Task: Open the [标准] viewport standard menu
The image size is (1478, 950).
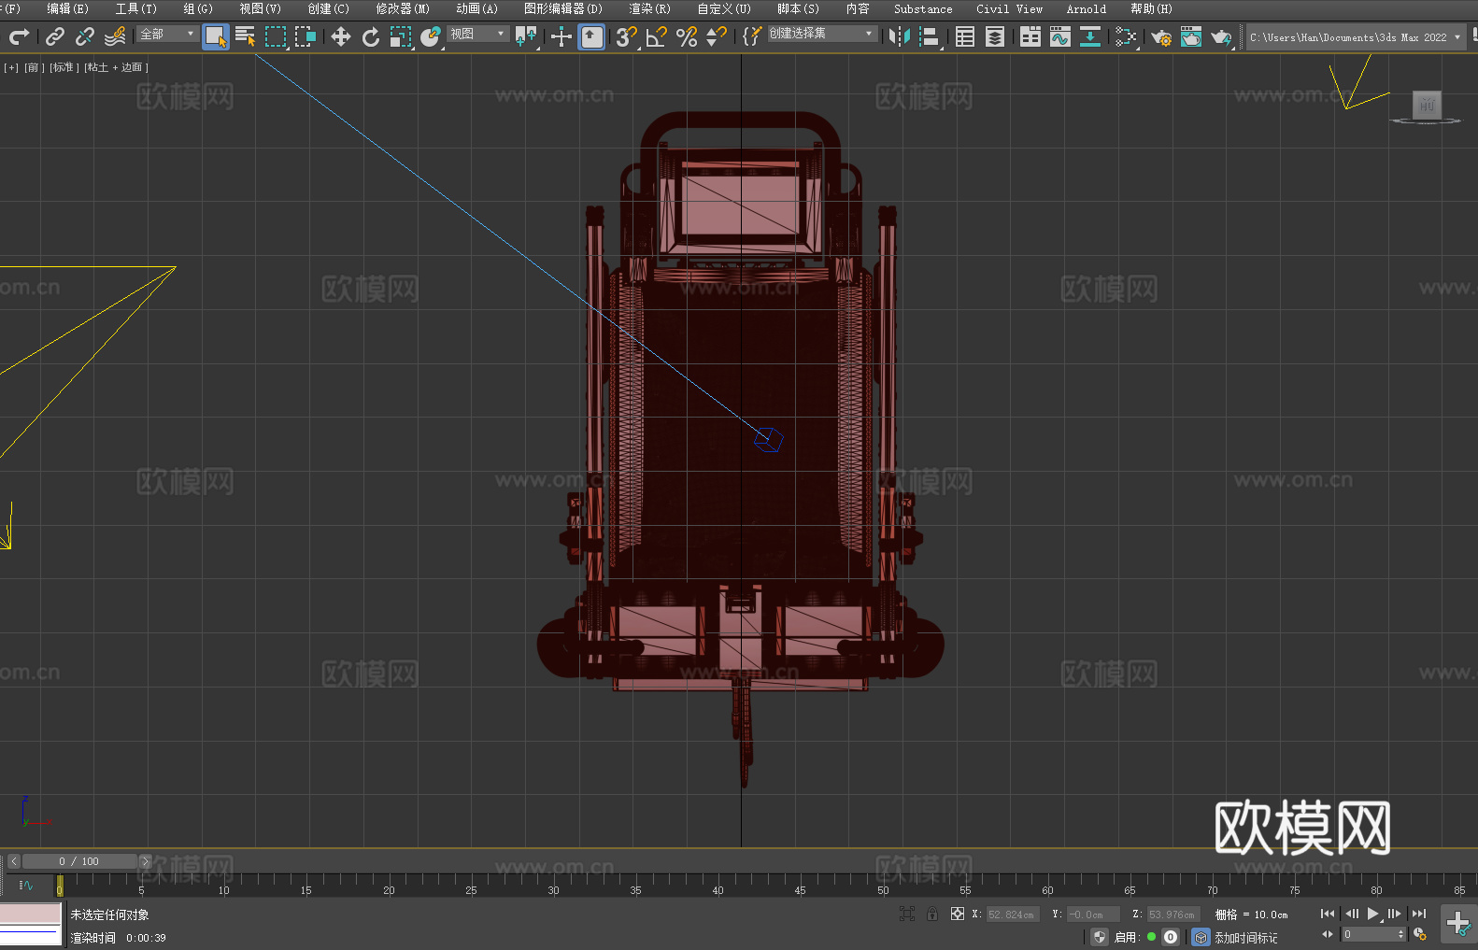Action: click(64, 67)
